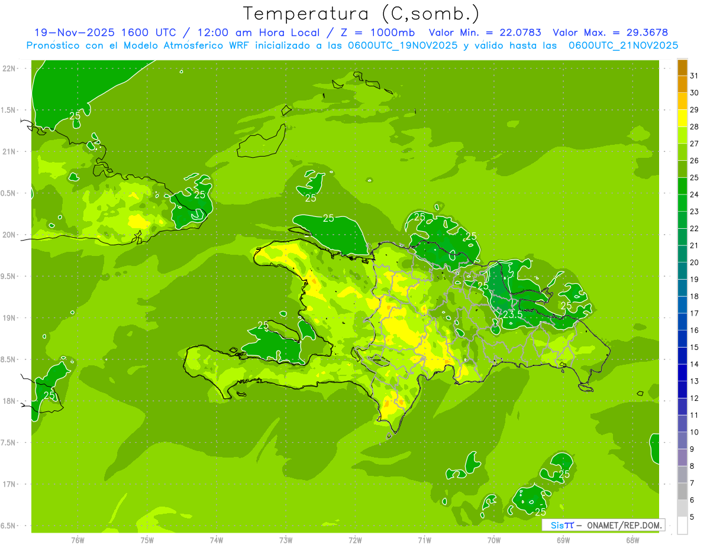This screenshot has height=548, width=710.
Task: Click the '23.5' contour label on the map
Action: tap(512, 315)
